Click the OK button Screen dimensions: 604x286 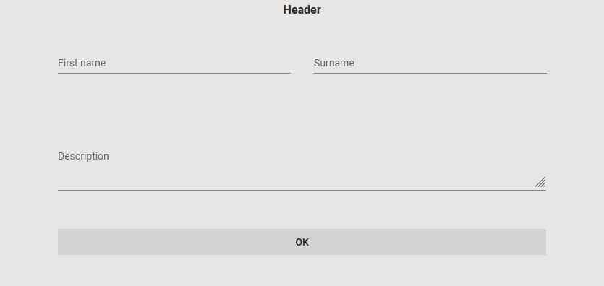click(302, 242)
